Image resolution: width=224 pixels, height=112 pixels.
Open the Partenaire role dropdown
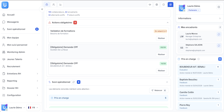pos(194,10)
